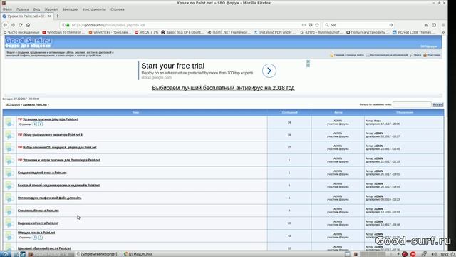Click 'SEO форум' breadcrumb link
This screenshot has width=456, height=257.
tap(13, 104)
